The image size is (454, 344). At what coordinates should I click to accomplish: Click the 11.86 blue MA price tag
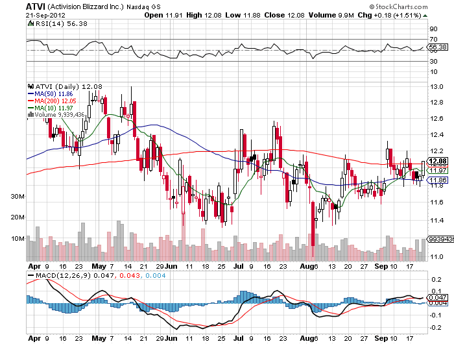(438, 180)
